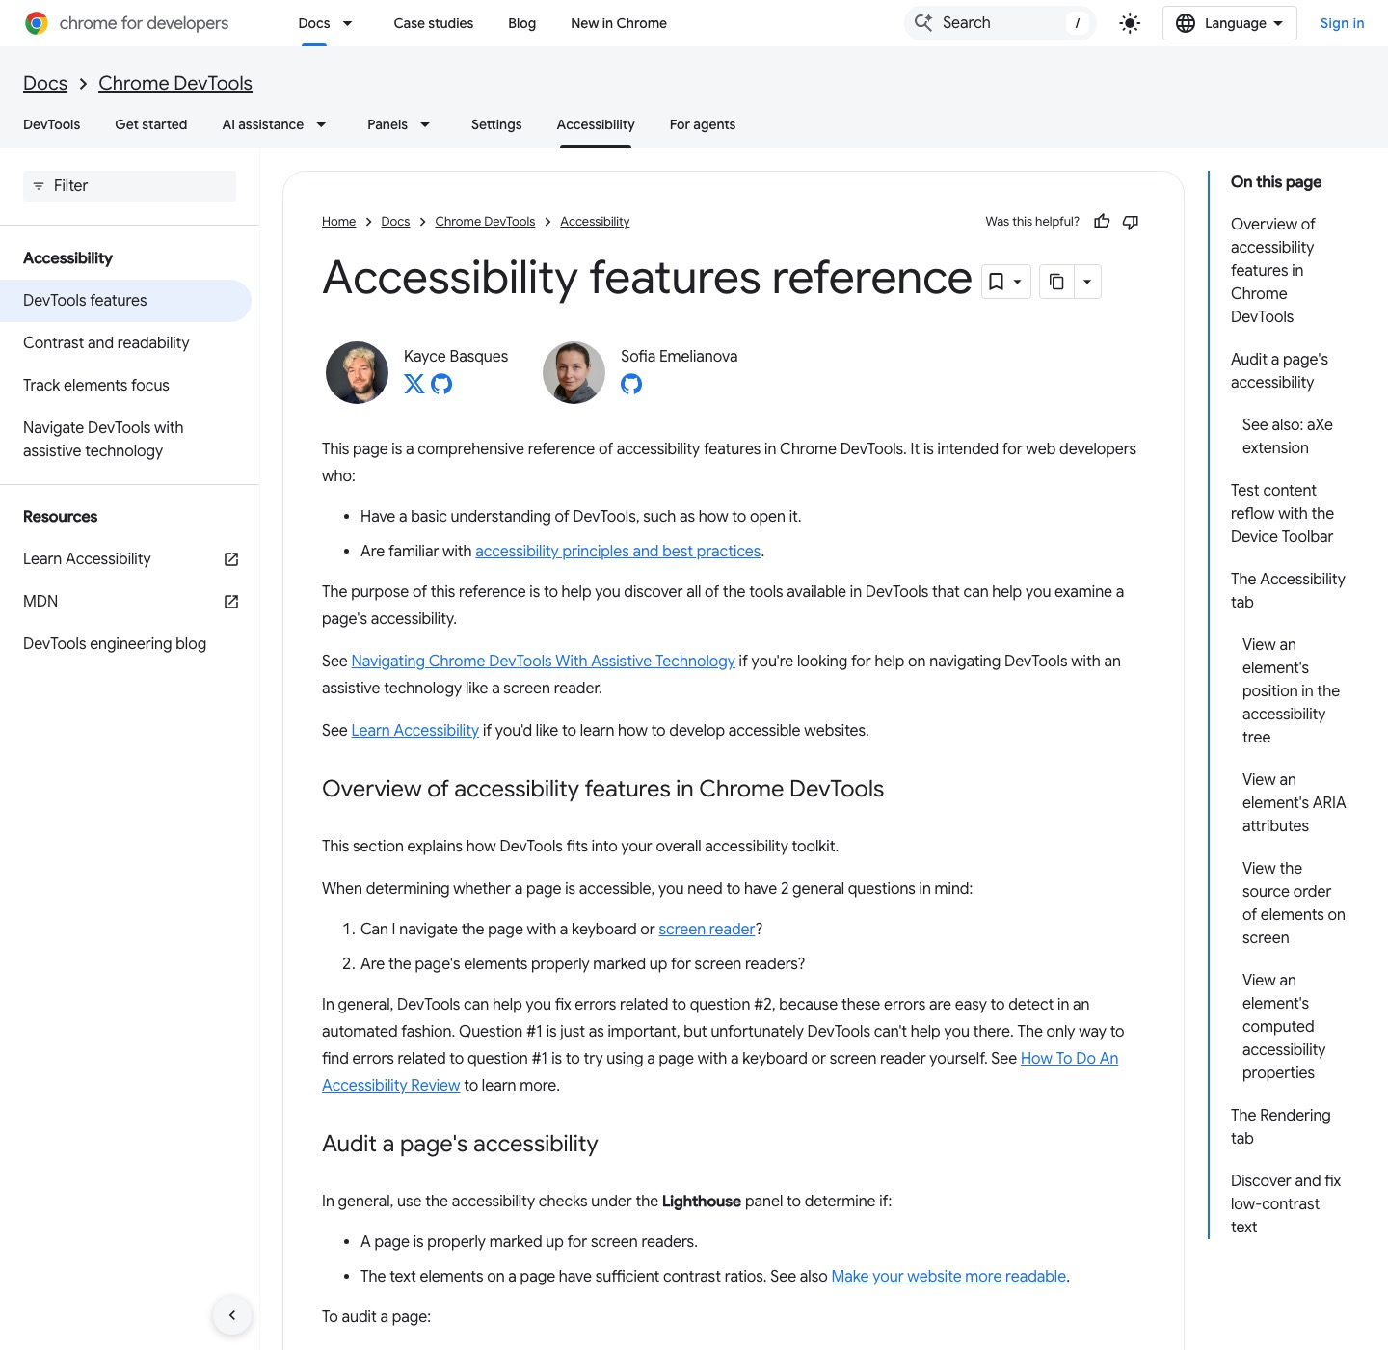The width and height of the screenshot is (1388, 1350).
Task: Jump to Test content reflow section
Action: (1282, 514)
